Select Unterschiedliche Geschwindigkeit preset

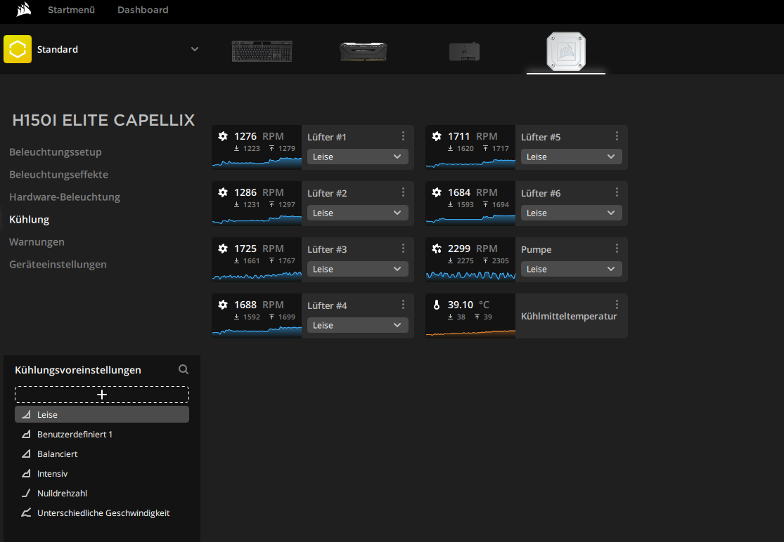click(102, 513)
